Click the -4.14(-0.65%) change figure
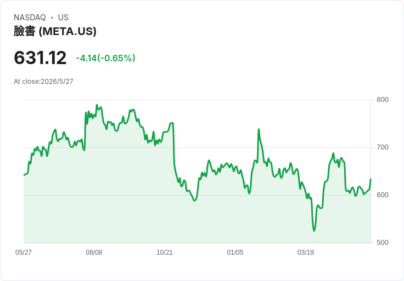 click(x=105, y=58)
